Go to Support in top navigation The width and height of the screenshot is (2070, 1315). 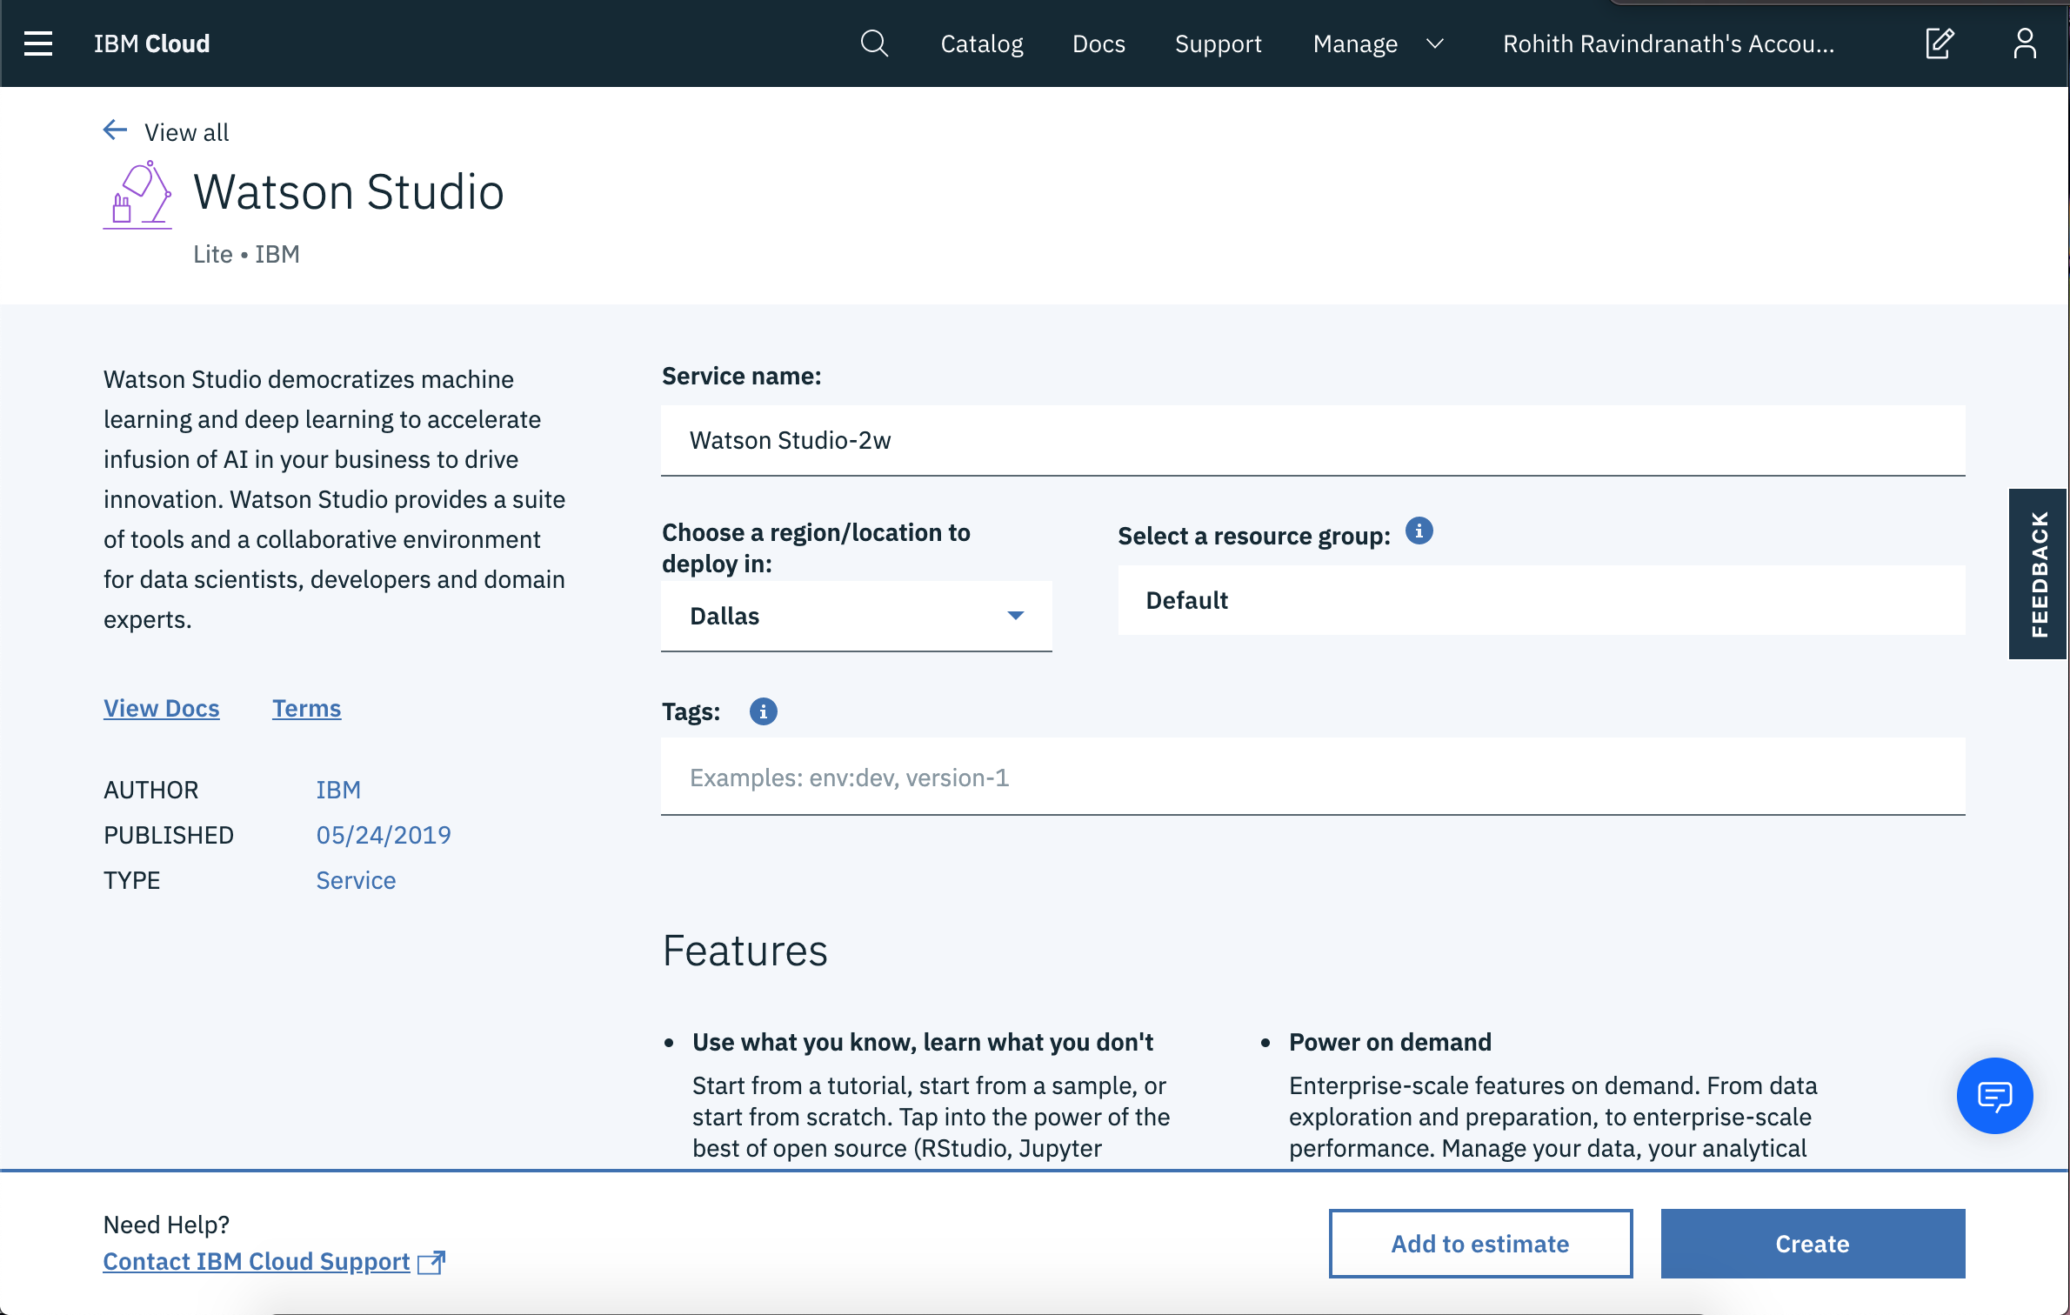tap(1218, 43)
